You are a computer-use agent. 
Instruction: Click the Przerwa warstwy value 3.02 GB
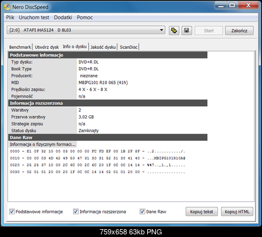tap(86, 117)
